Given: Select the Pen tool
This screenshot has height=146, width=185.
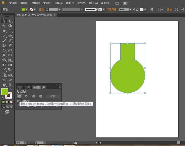Looking at the screenshot, I should pos(4,31).
